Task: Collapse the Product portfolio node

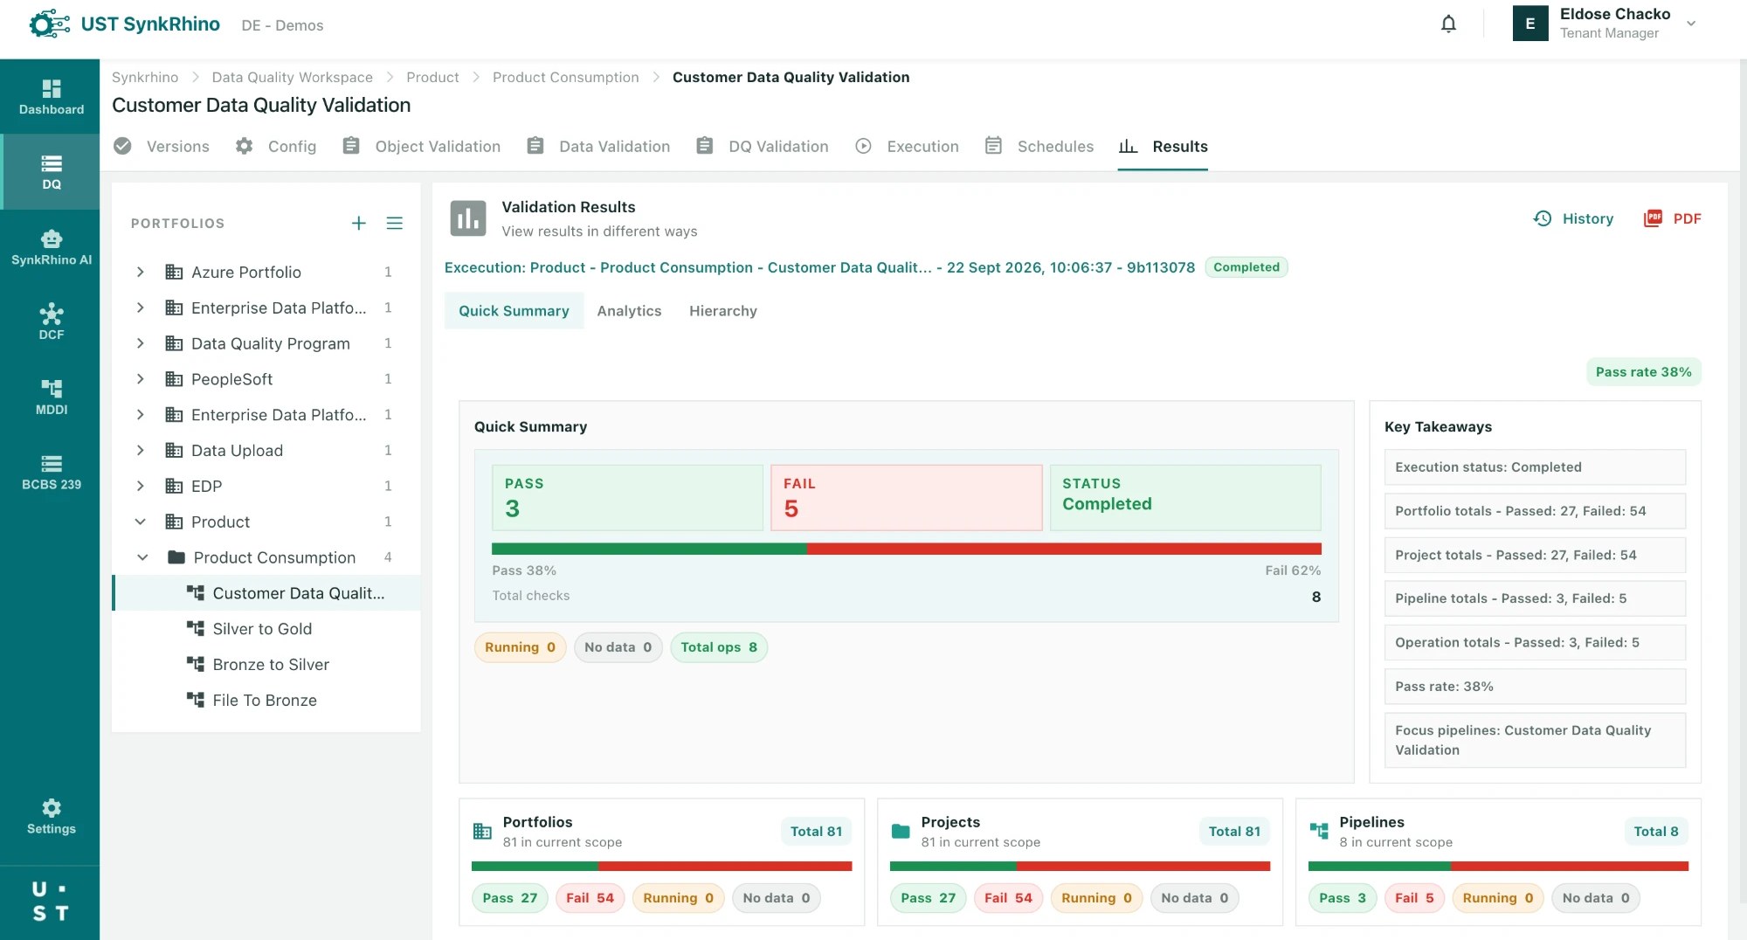Action: click(140, 522)
